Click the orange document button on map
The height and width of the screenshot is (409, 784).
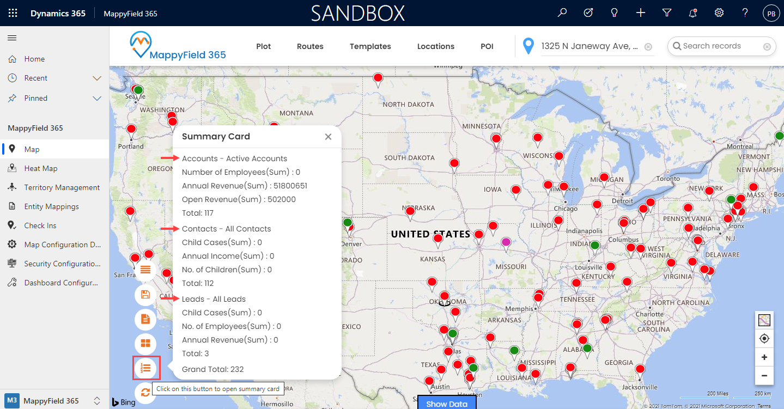point(145,319)
